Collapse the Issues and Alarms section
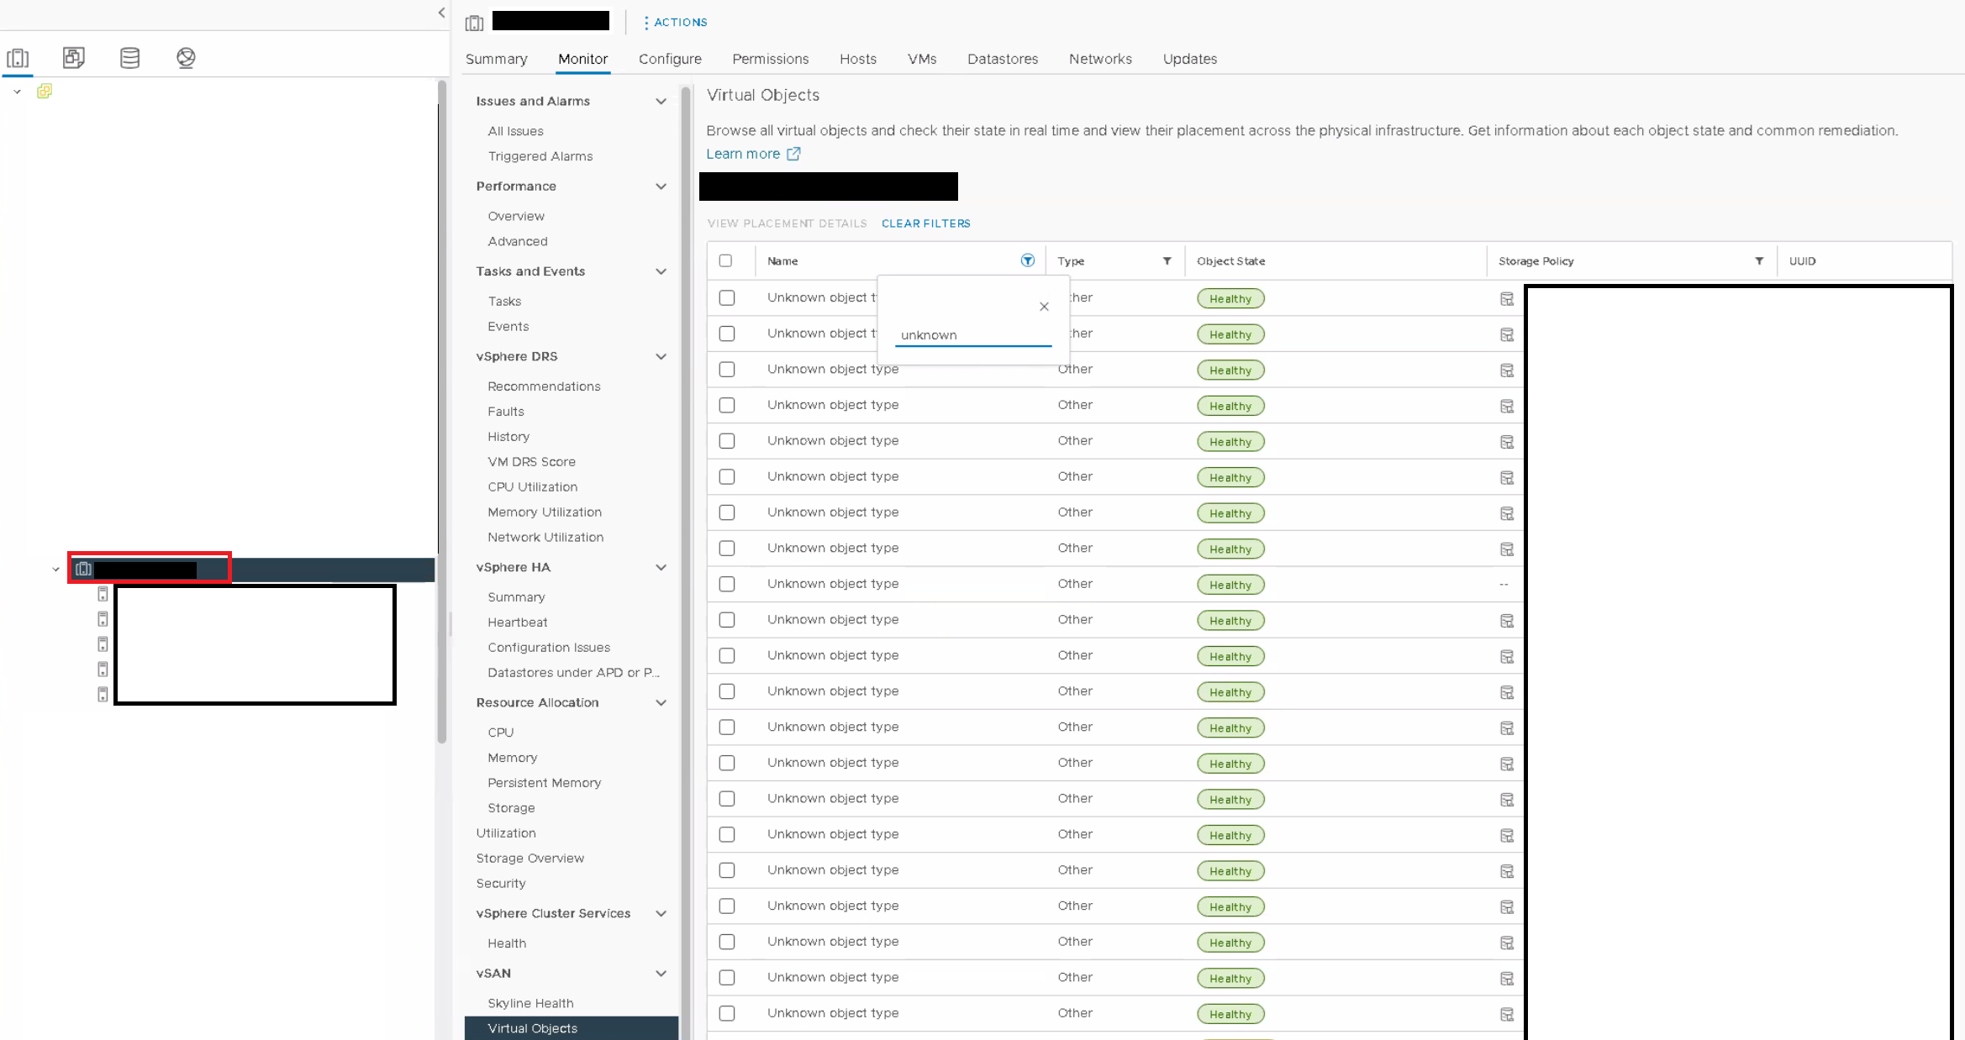1965x1040 pixels. tap(661, 102)
